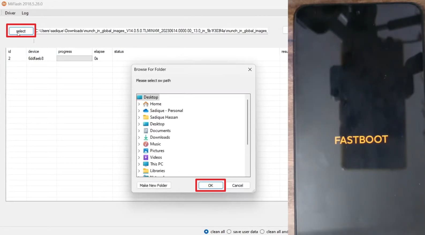The width and height of the screenshot is (425, 235).
Task: Select the Libraries label in tree
Action: 157,171
